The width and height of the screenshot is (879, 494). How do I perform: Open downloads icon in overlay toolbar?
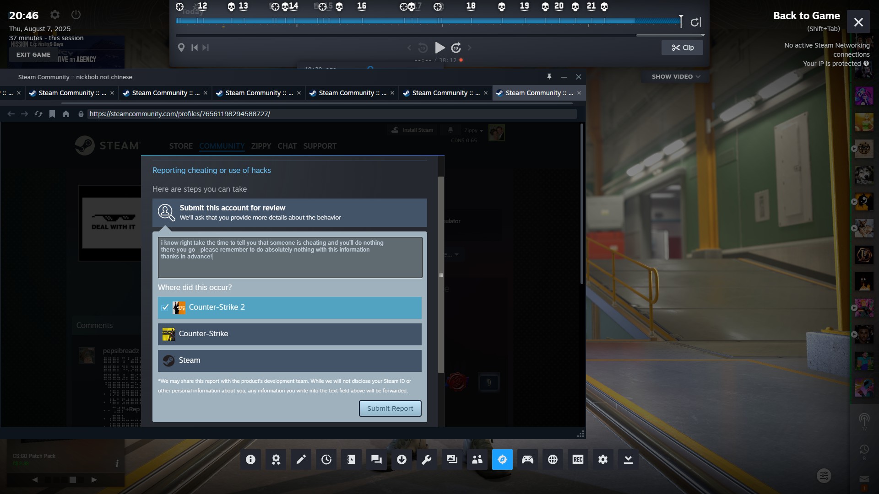click(402, 459)
